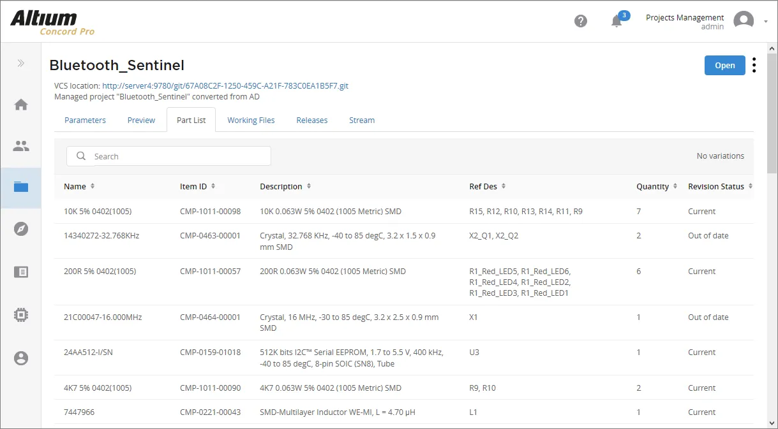The width and height of the screenshot is (778, 429).
Task: Focus the part list Search field
Action: pos(168,156)
